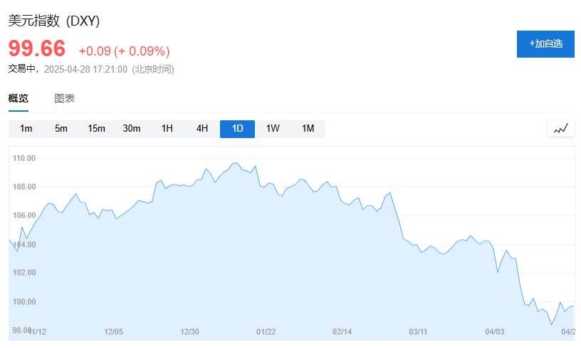This screenshot has height=348, width=581.
Task: Choose the 15m timeframe
Action: pos(97,129)
